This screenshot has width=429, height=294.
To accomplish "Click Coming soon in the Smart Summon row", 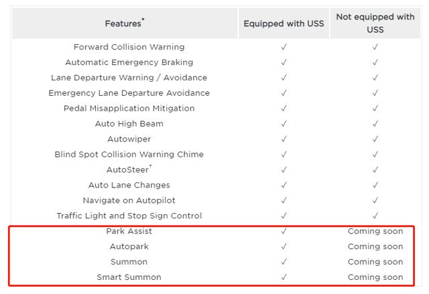I will [x=375, y=277].
